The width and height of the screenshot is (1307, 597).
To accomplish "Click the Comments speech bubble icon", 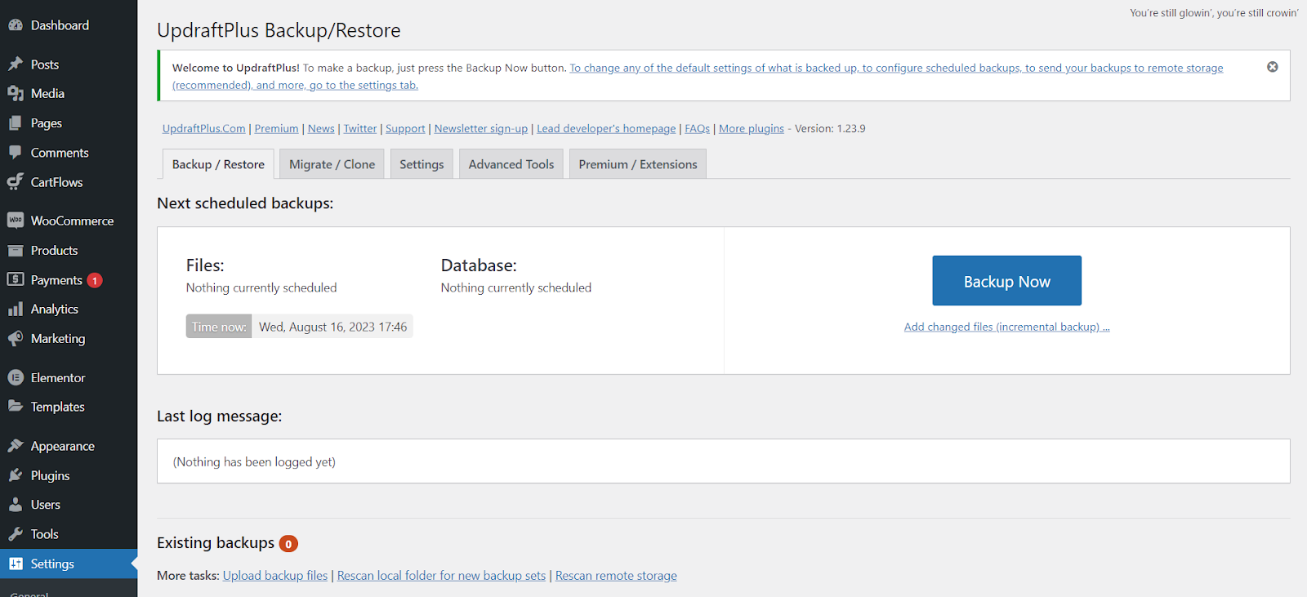I will coord(16,152).
